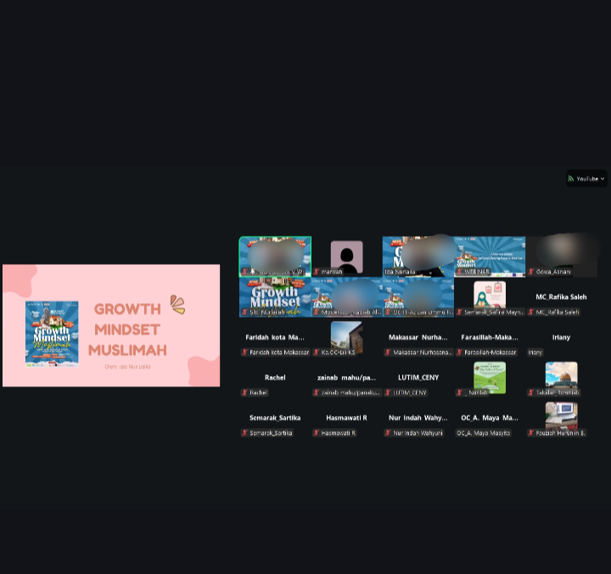Click muted mic icon beside Rachel's name
611x574 pixels.
[244, 392]
